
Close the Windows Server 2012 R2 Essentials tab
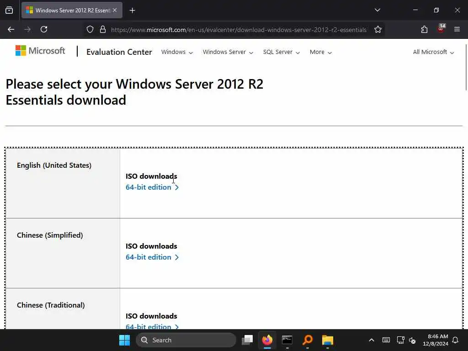(x=115, y=10)
